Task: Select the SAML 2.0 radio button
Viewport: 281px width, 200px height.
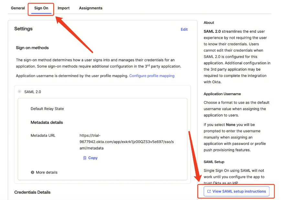Action: [19, 92]
